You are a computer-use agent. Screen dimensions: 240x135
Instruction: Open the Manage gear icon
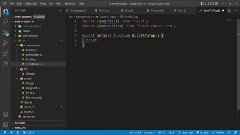tap(5, 124)
